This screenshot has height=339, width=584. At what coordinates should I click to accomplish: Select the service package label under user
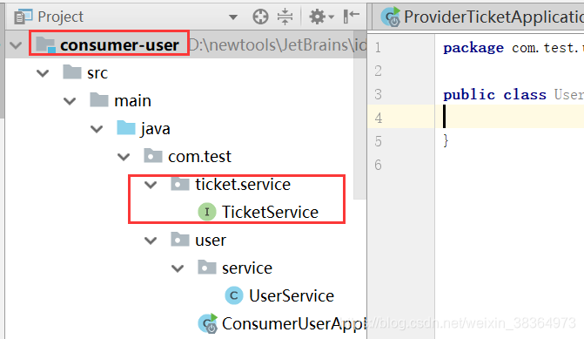247,268
